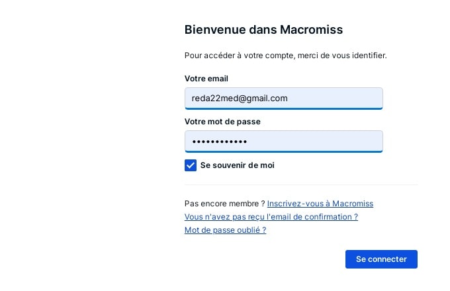
Task: Click the blue checkmark box
Action: (191, 165)
